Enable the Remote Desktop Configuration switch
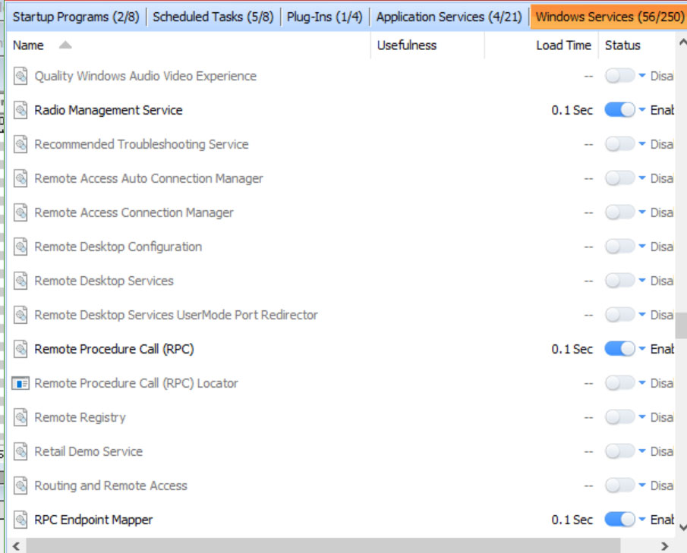 [x=619, y=247]
